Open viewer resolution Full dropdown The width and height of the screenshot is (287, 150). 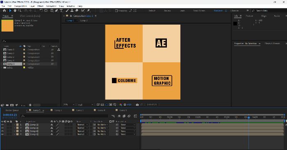[86, 105]
